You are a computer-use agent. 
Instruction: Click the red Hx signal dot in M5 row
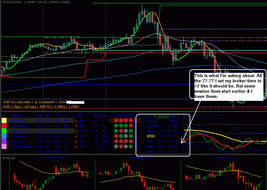click(131, 126)
